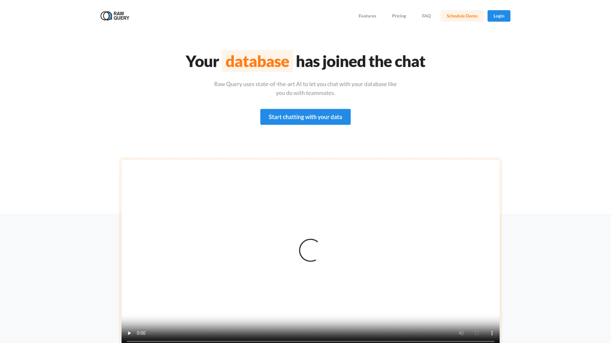Start chatting with your data

[305, 117]
